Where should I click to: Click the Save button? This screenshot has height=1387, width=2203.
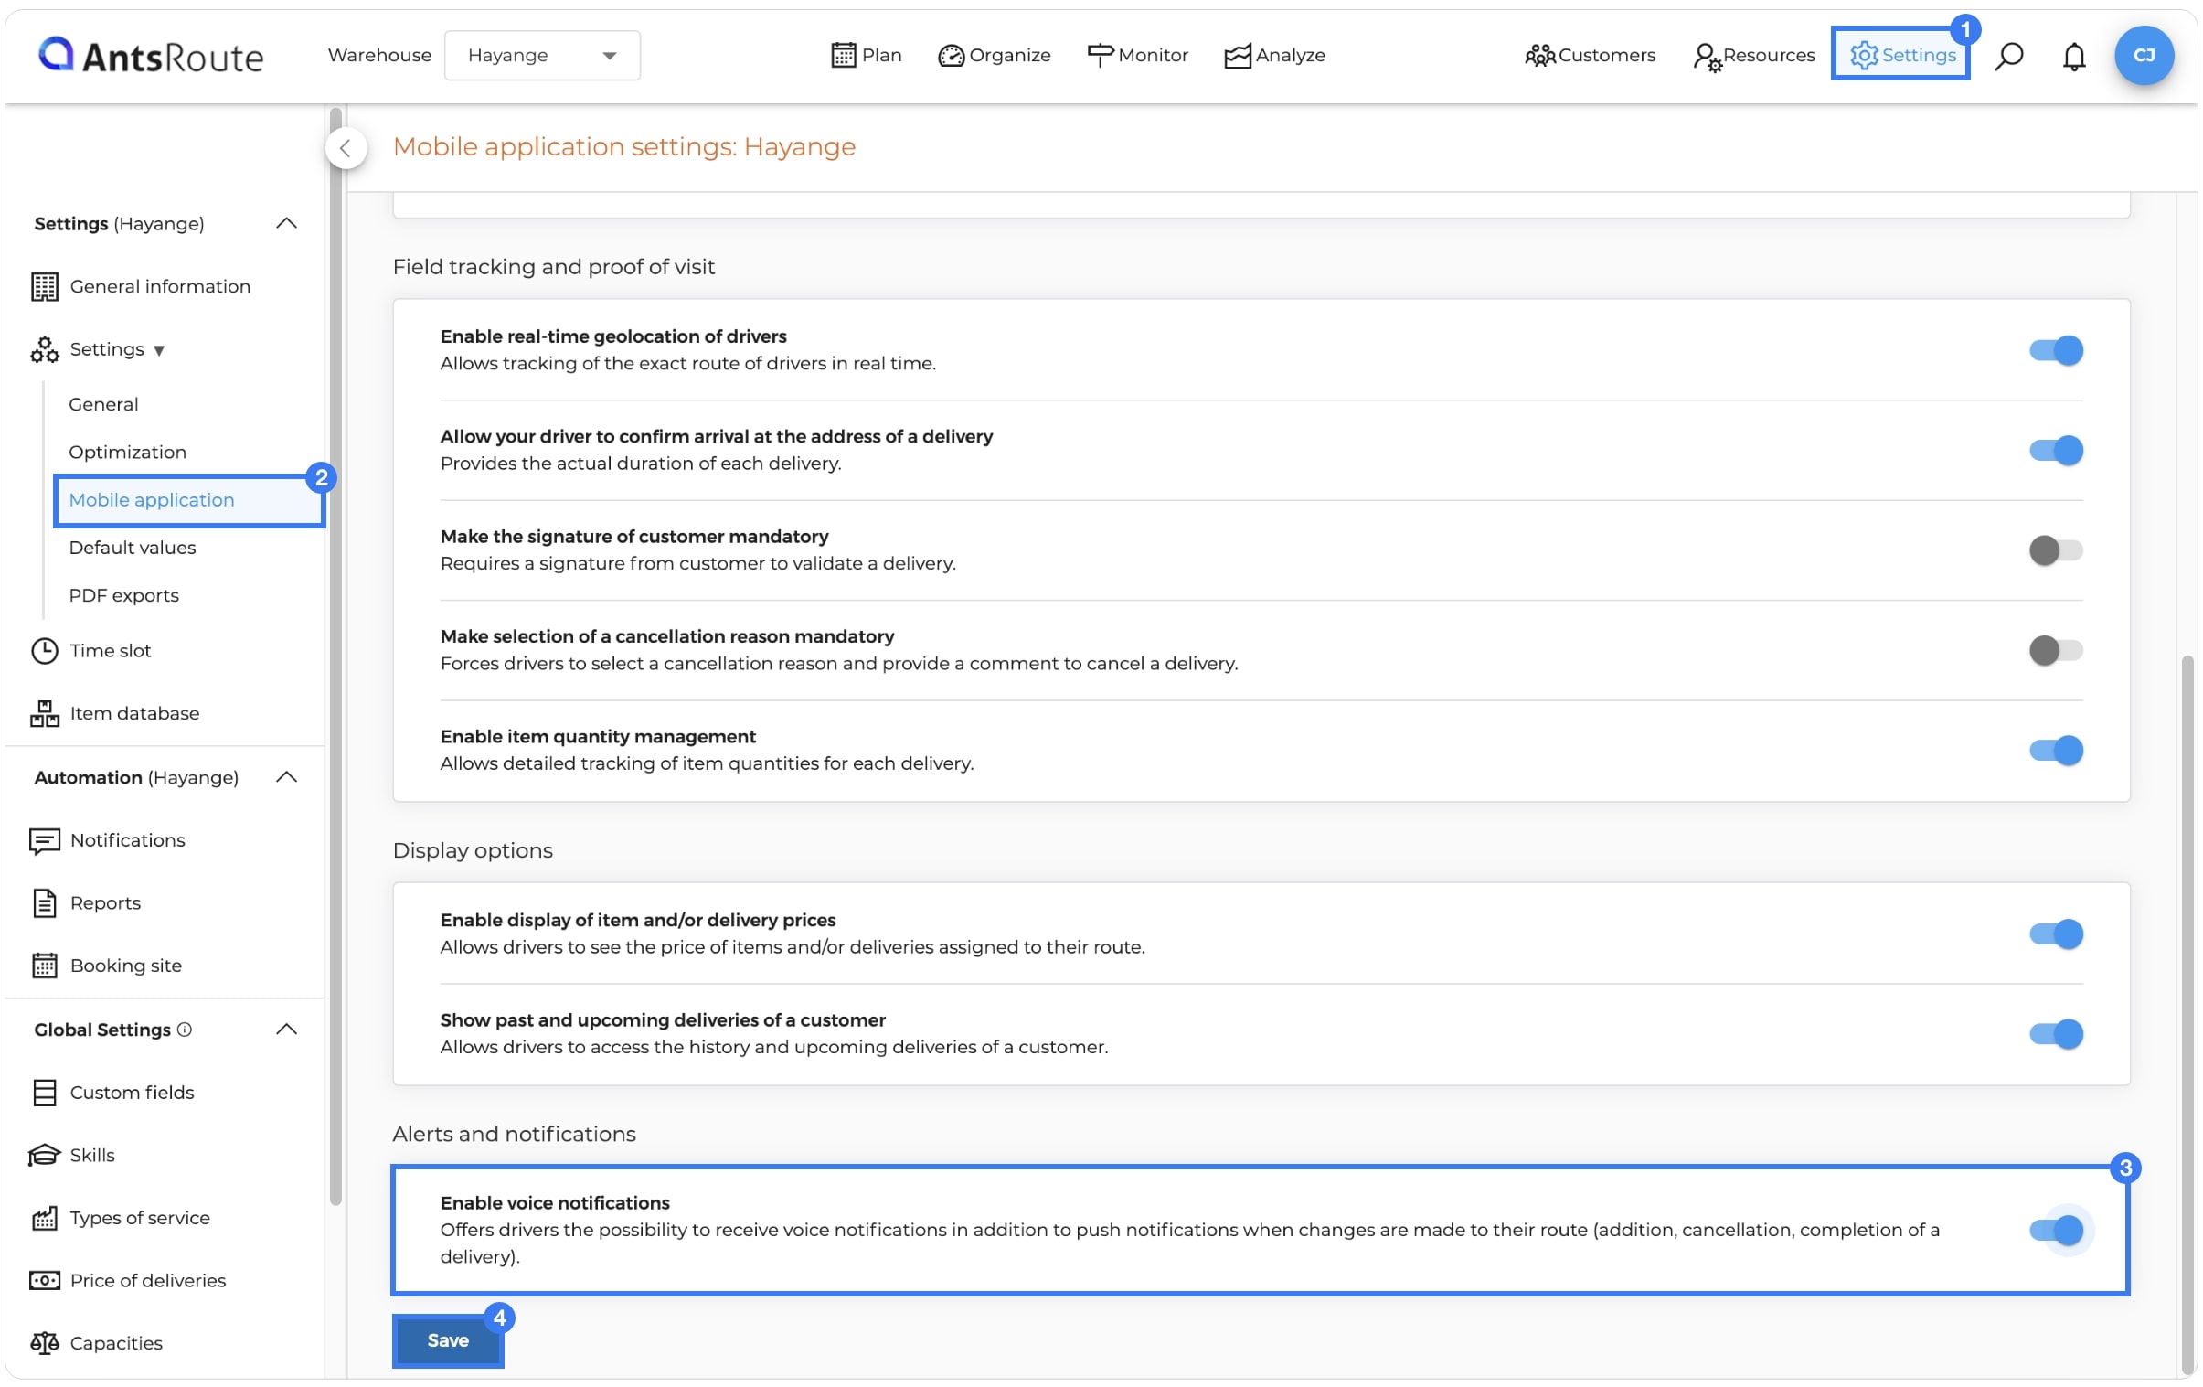447,1340
